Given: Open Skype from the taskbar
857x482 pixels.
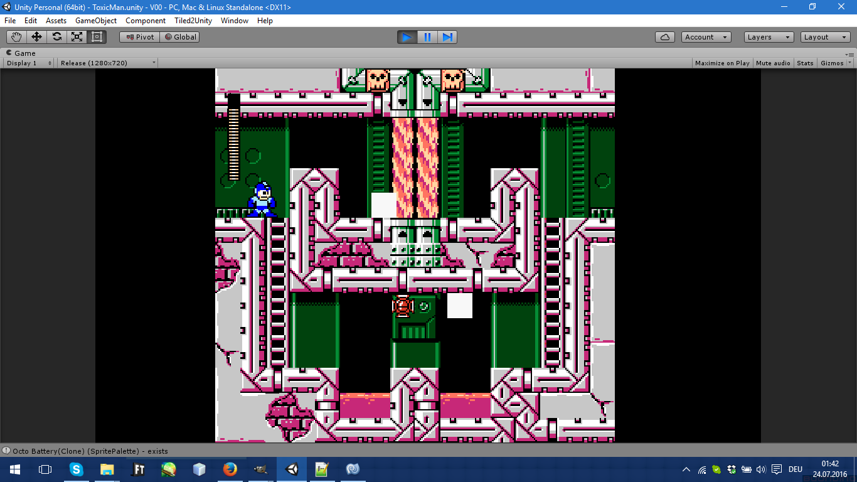Looking at the screenshot, I should tap(76, 469).
